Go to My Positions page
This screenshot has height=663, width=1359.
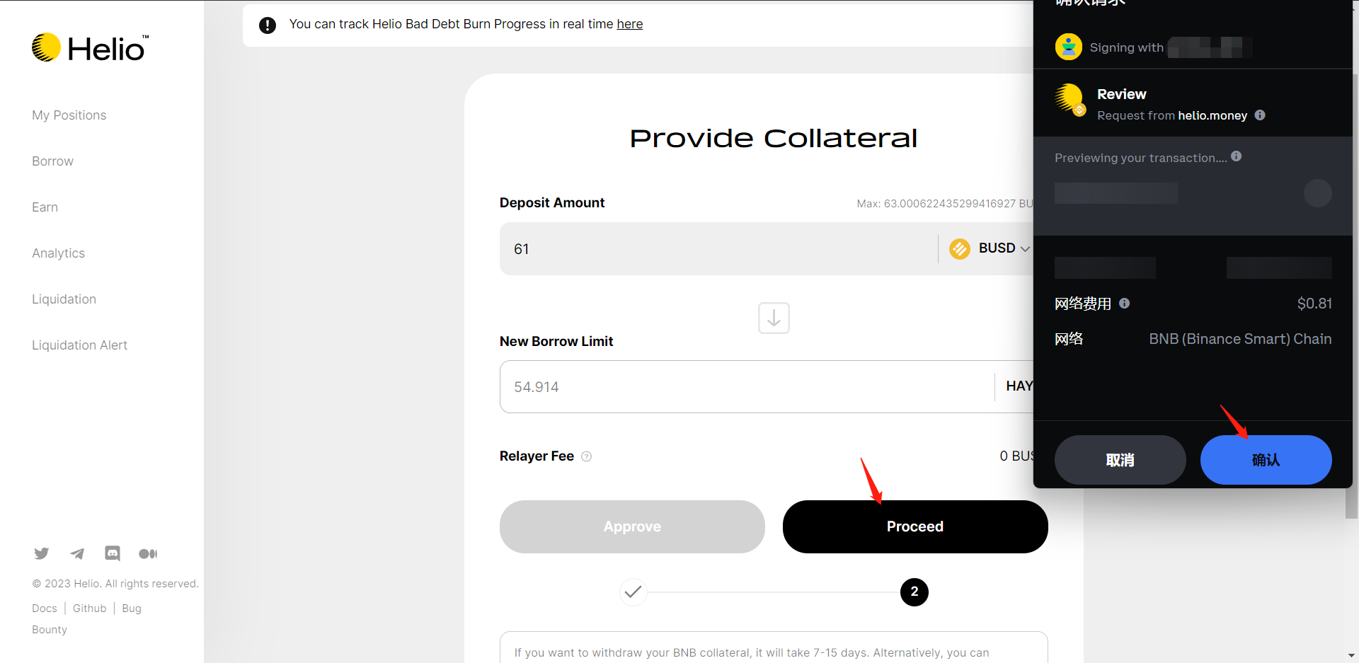point(69,115)
